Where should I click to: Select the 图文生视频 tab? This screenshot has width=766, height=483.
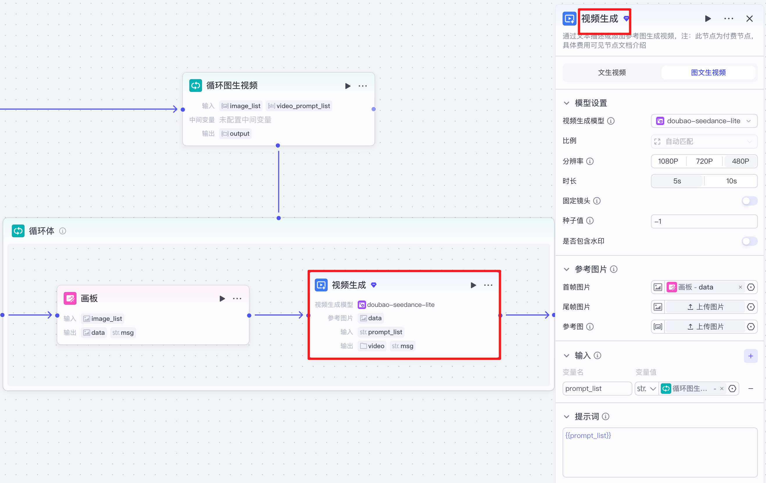coord(708,73)
